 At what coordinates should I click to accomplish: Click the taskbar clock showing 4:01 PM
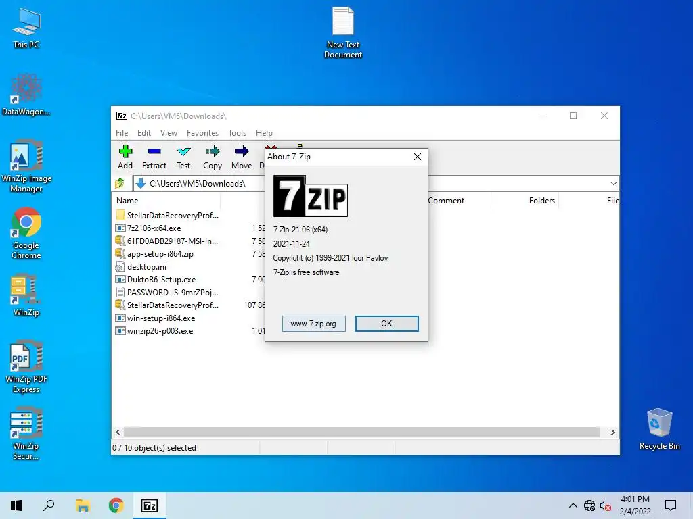[x=635, y=505]
